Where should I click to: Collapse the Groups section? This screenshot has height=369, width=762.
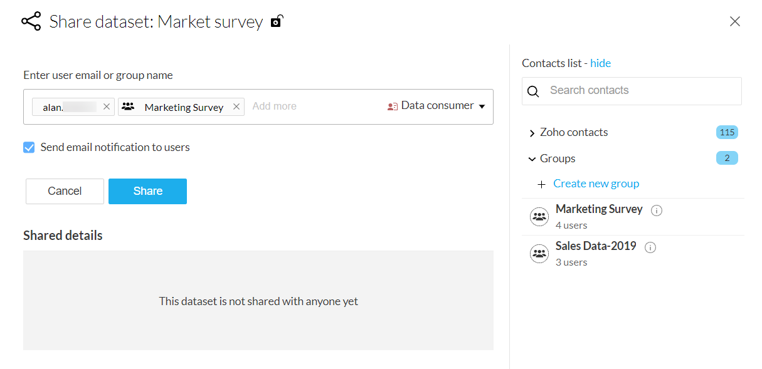click(x=532, y=159)
